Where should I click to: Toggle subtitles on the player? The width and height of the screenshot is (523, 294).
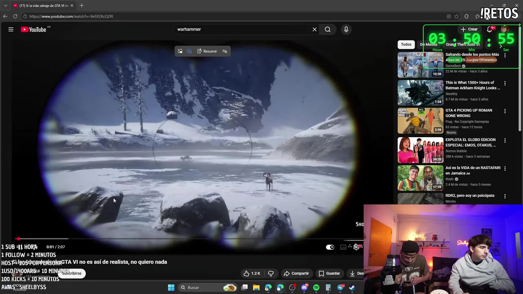point(343,247)
